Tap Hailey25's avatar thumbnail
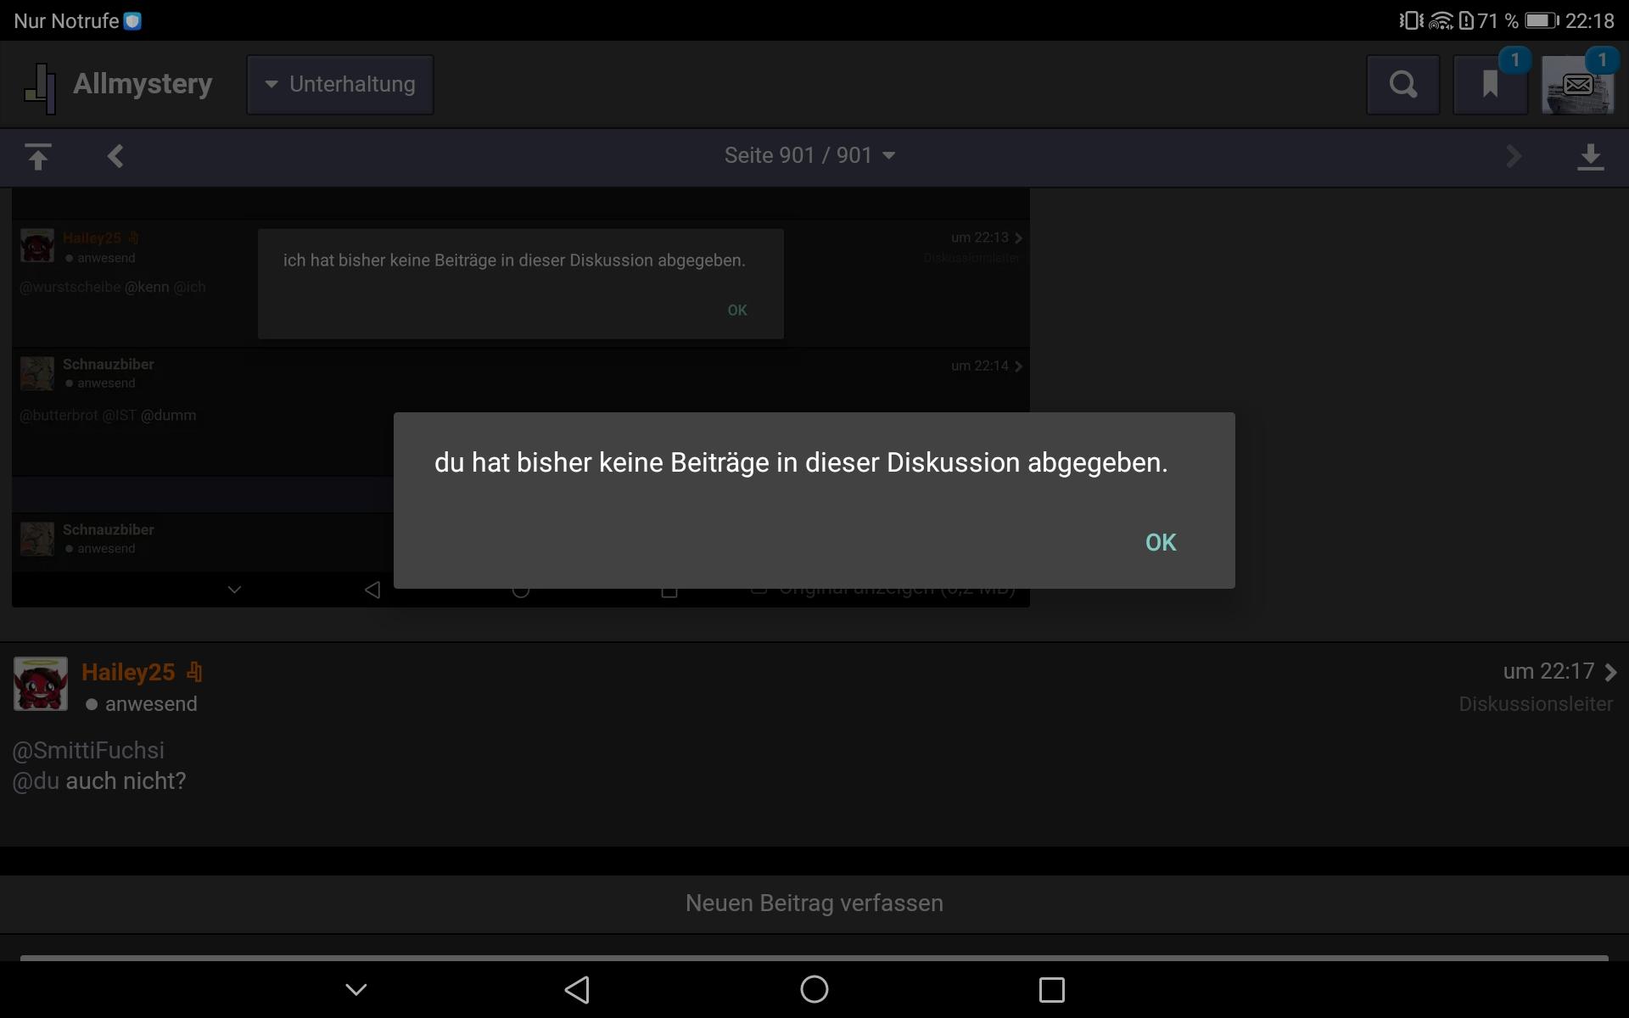Screen dimensions: 1629x1018 40,684
